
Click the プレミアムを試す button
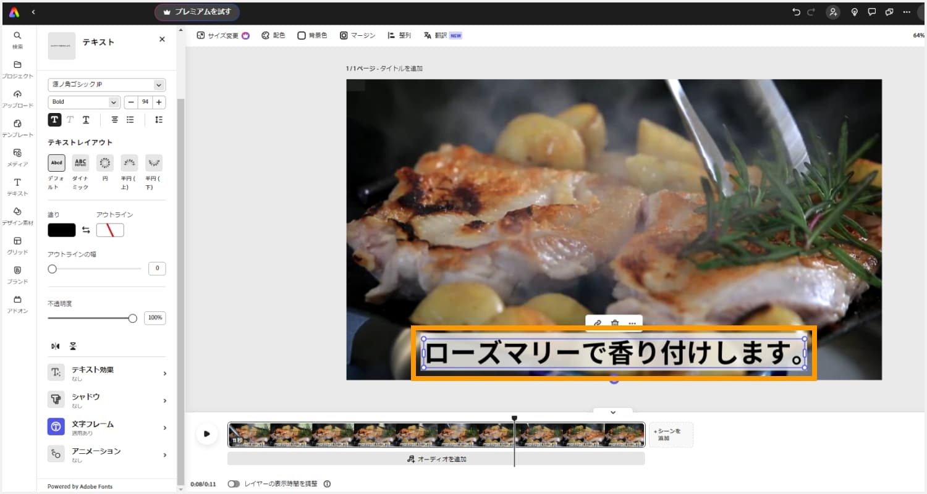click(197, 12)
